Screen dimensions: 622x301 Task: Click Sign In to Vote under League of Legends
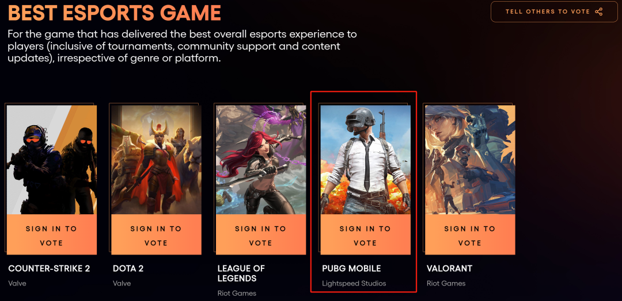coord(261,236)
